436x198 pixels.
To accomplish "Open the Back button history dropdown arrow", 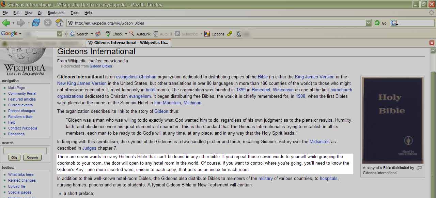I will pyautogui.click(x=13, y=23).
